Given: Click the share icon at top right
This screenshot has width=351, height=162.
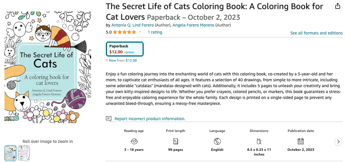Looking at the screenshot, I should pyautogui.click(x=338, y=6).
